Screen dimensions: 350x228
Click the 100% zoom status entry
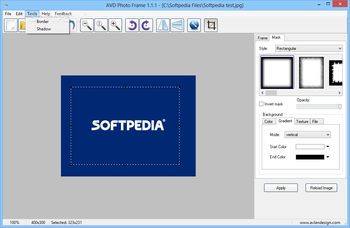tap(14, 222)
